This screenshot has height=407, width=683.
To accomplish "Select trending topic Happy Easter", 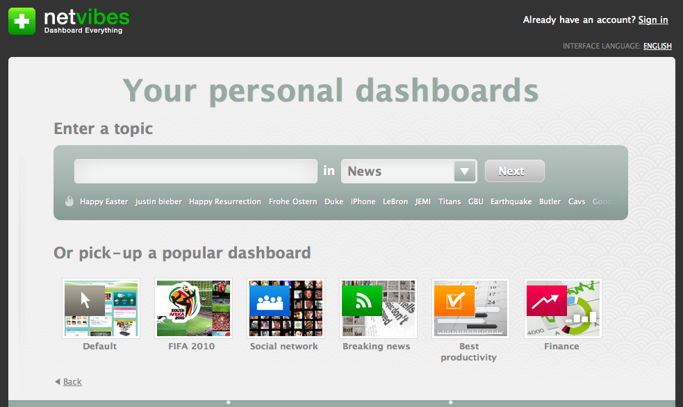I will click(104, 201).
